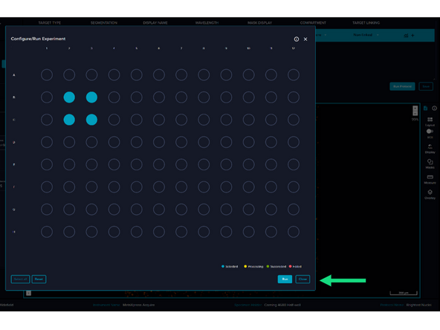Screen dimensions: 440x330
Task: Click the Select all wells button
Action: [x=20, y=279]
